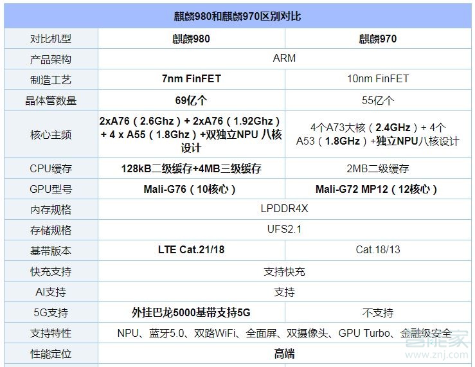The height and width of the screenshot is (367, 475).
Task: Click the 麒麟980 column header
Action: coord(191,39)
